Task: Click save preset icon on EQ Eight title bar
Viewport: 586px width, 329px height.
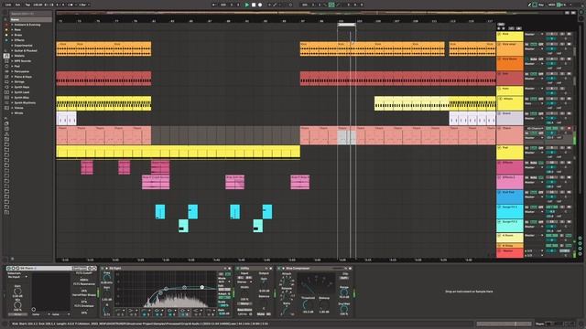Action: tap(230, 268)
